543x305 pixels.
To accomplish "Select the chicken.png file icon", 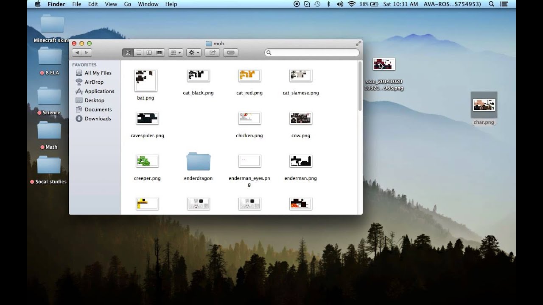I will point(249,119).
